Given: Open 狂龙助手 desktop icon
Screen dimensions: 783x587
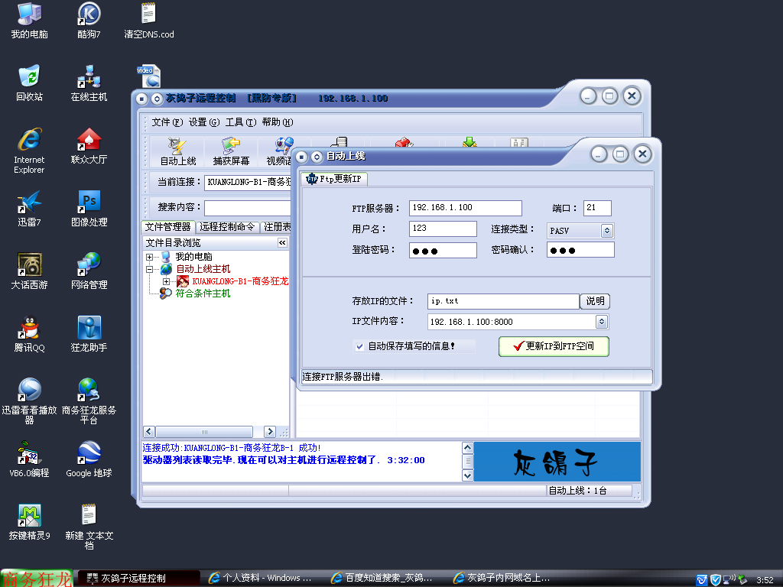Looking at the screenshot, I should click(x=89, y=334).
